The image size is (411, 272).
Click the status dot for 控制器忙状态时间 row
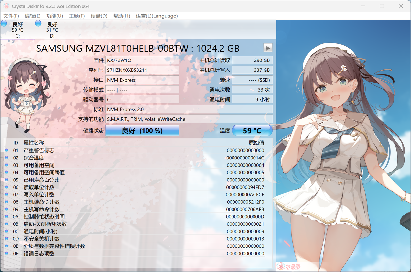point(7,216)
